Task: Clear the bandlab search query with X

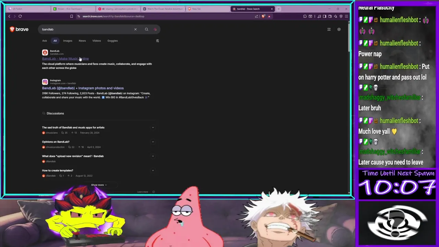Action: (x=135, y=29)
